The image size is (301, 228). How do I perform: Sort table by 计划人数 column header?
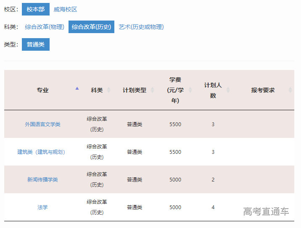(213, 90)
